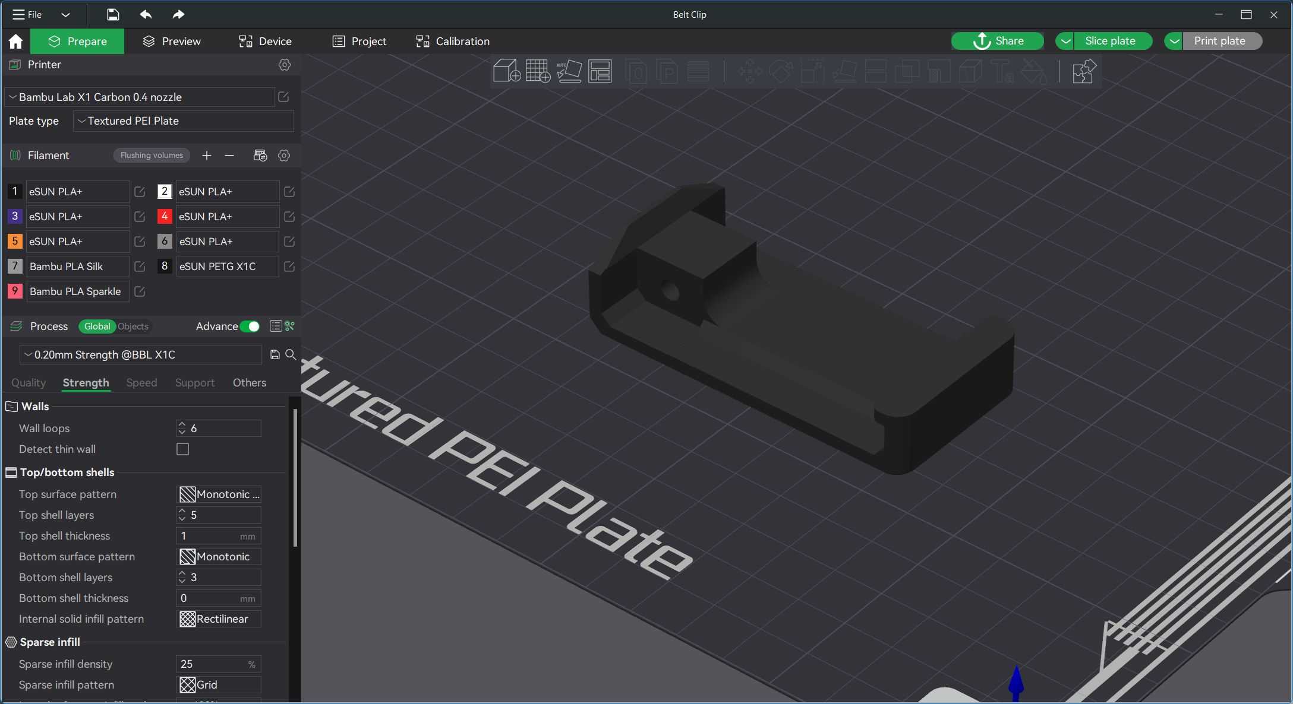Image resolution: width=1293 pixels, height=704 pixels.
Task: Open Top surface pattern dropdown
Action: pos(219,494)
